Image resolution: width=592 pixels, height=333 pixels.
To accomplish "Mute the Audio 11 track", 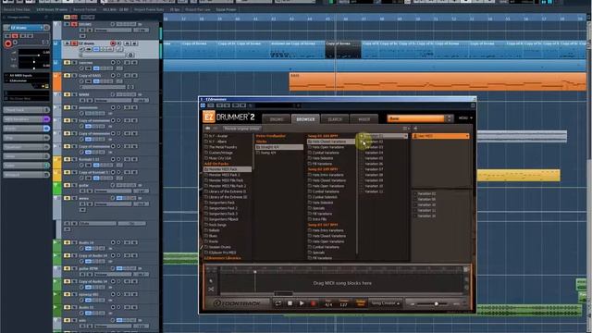I will [x=67, y=307].
